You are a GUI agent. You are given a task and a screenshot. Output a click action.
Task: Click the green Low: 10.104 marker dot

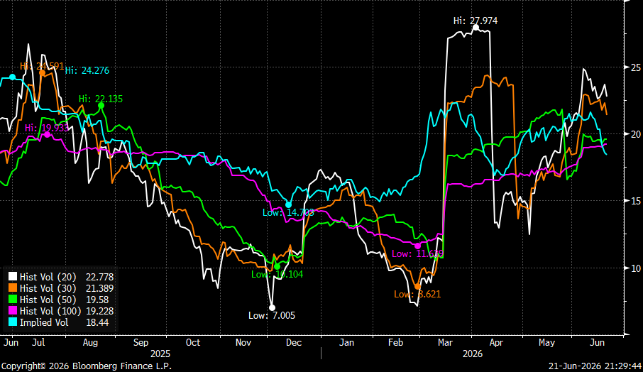[277, 267]
